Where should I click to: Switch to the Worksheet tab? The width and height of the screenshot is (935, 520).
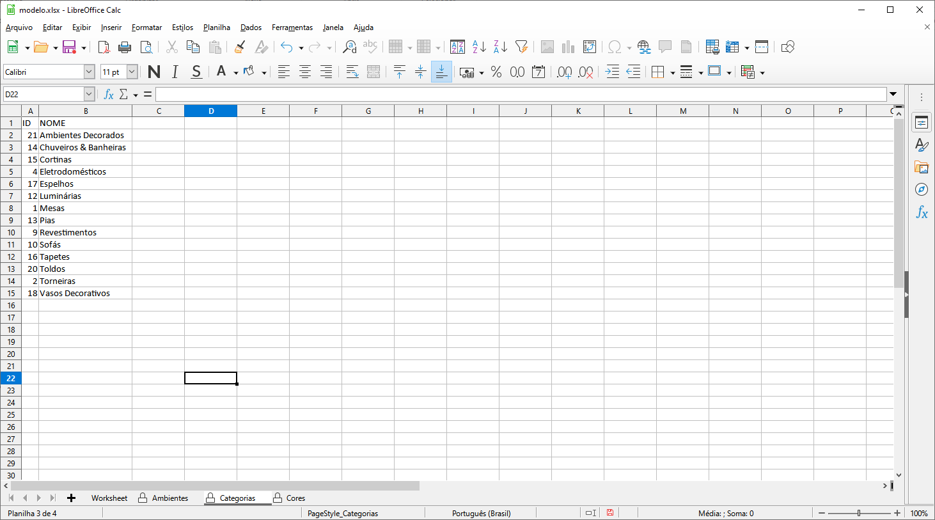click(x=109, y=498)
